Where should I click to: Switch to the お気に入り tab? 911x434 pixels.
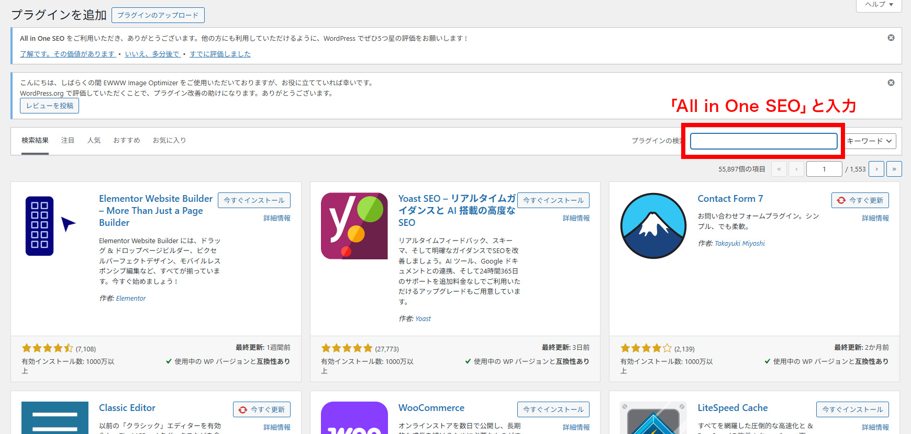(169, 140)
